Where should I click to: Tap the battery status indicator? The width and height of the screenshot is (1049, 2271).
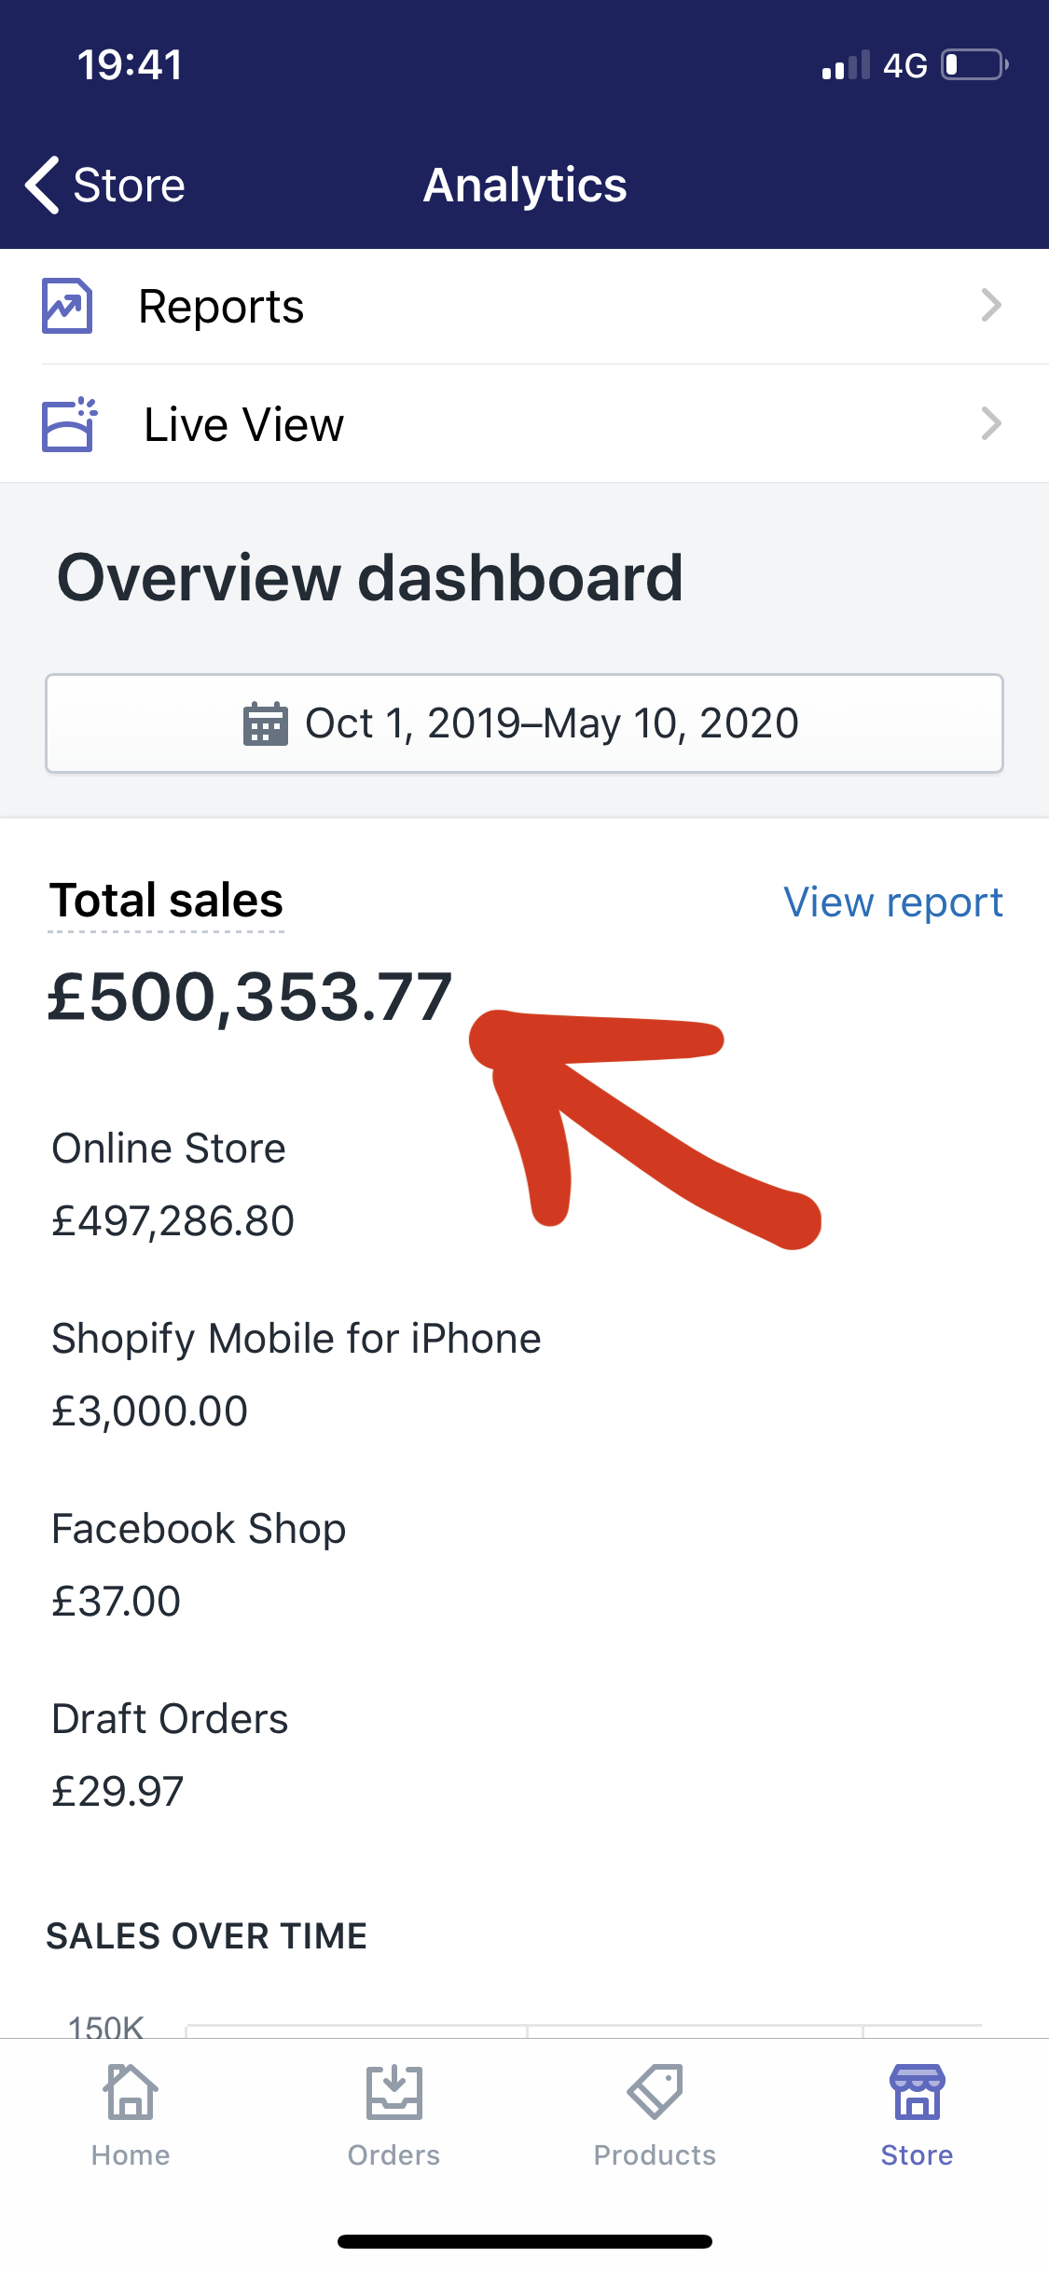(973, 65)
